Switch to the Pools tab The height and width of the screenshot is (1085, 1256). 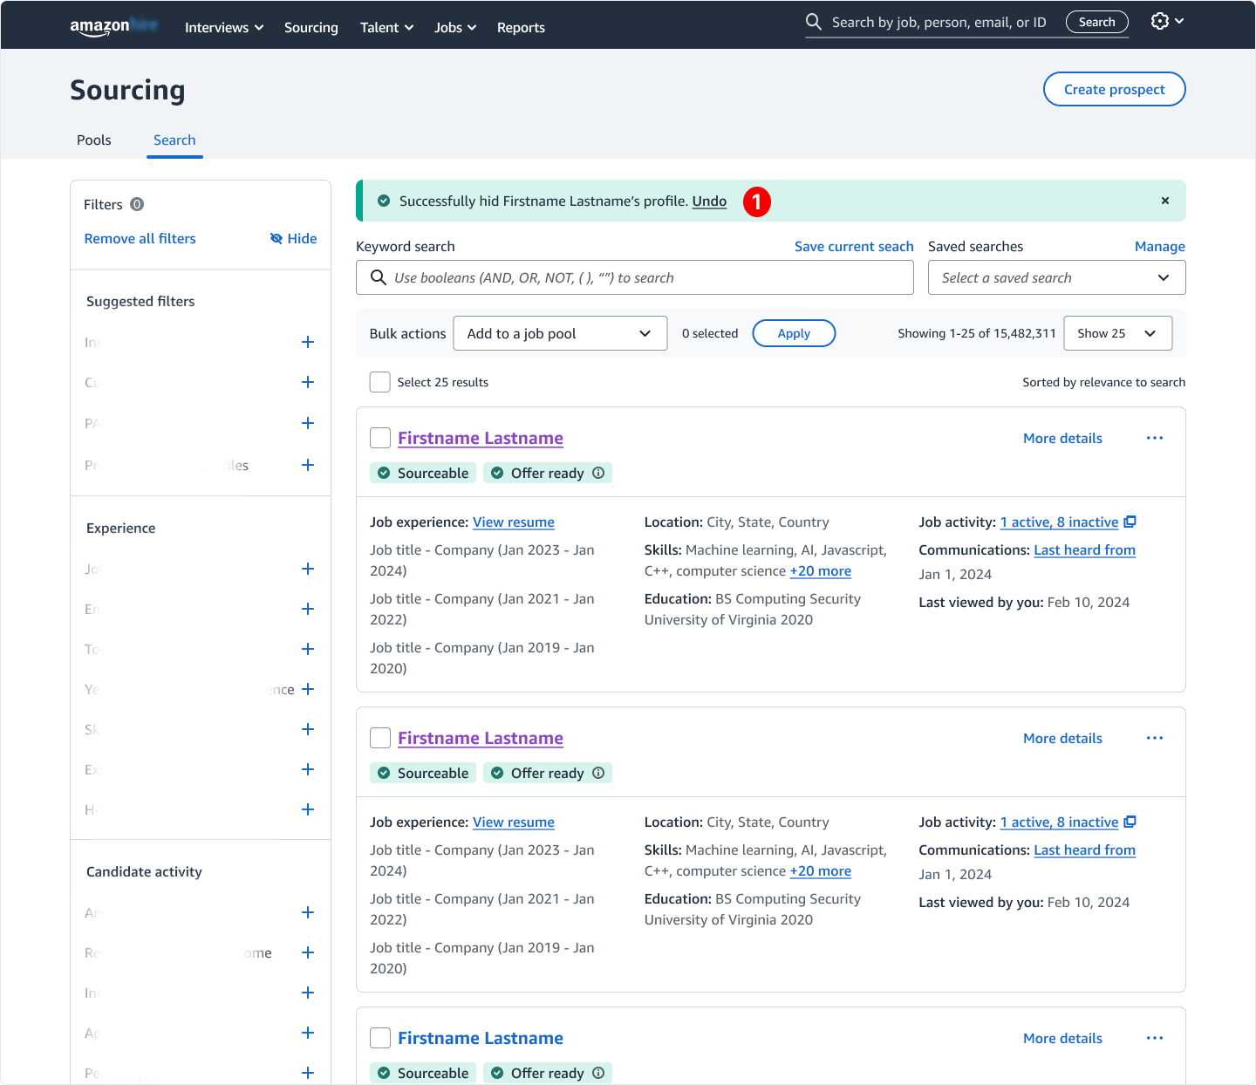[x=94, y=140]
